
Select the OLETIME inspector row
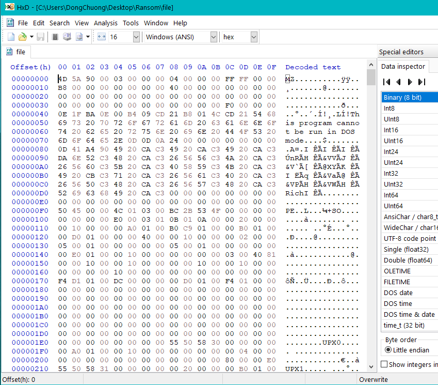(x=410, y=271)
